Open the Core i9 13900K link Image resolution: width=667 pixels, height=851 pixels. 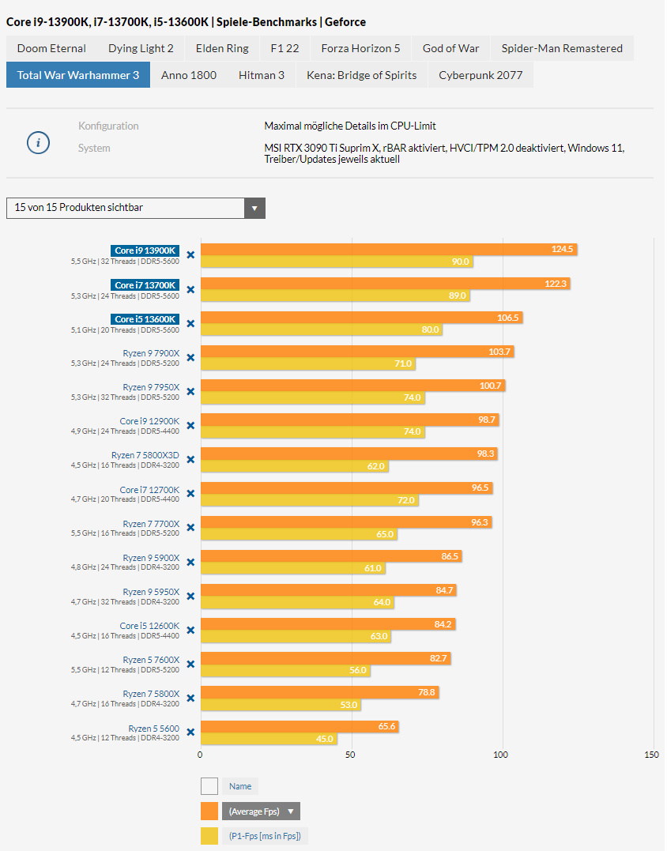tap(145, 250)
